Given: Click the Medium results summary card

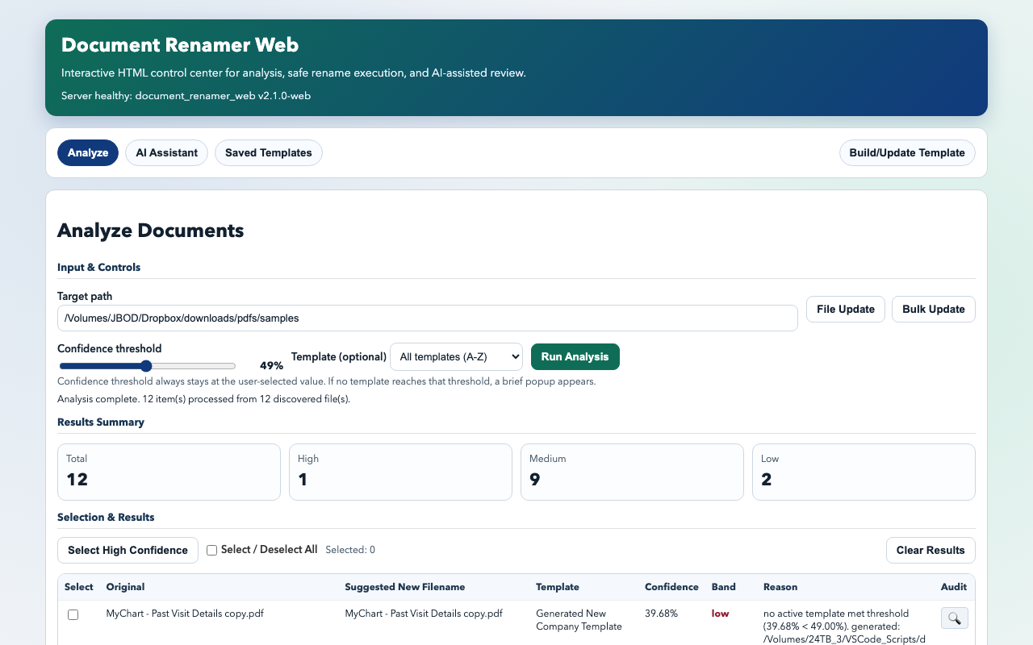Looking at the screenshot, I should (632, 472).
